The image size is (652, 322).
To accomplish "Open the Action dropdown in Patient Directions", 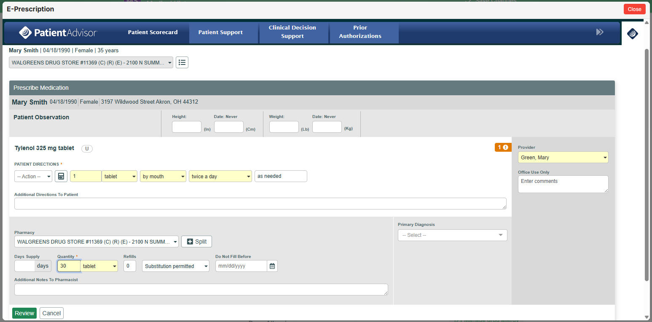I will [x=33, y=176].
